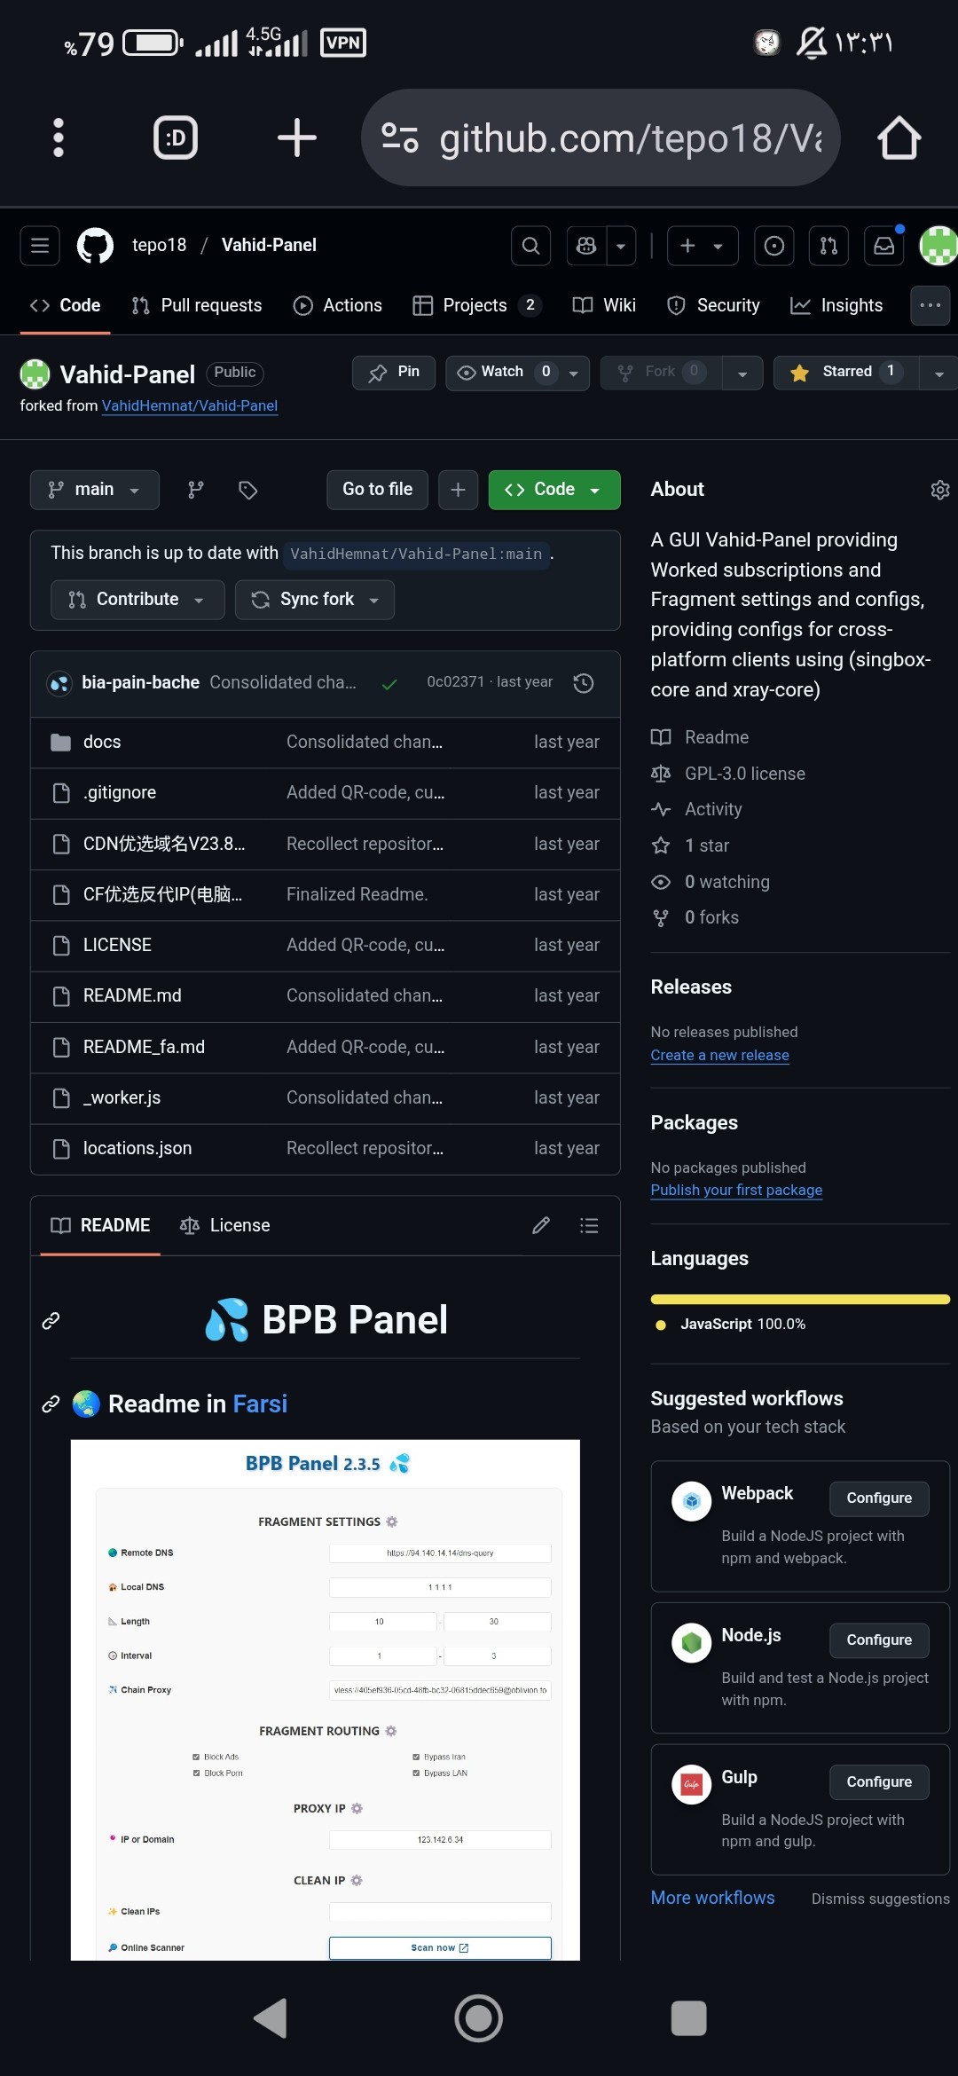This screenshot has height=2076, width=958.
Task: Click the JavaScript language bar
Action: click(x=800, y=1300)
